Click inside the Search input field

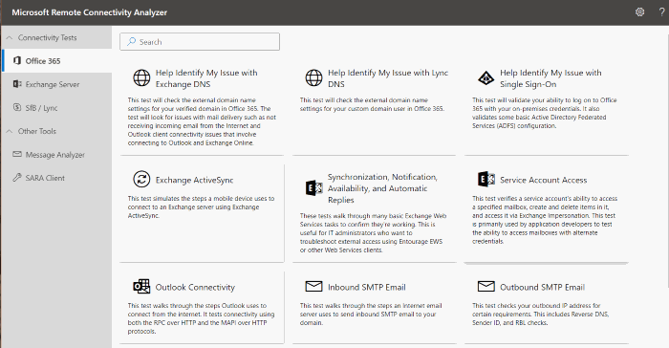[200, 41]
